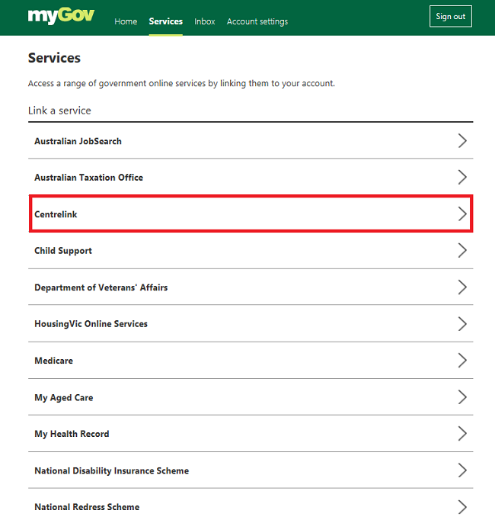
Task: Click the chevron on the Medicare row
Action: pos(462,361)
